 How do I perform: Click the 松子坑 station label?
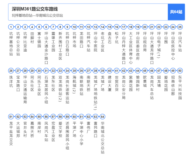117,38
